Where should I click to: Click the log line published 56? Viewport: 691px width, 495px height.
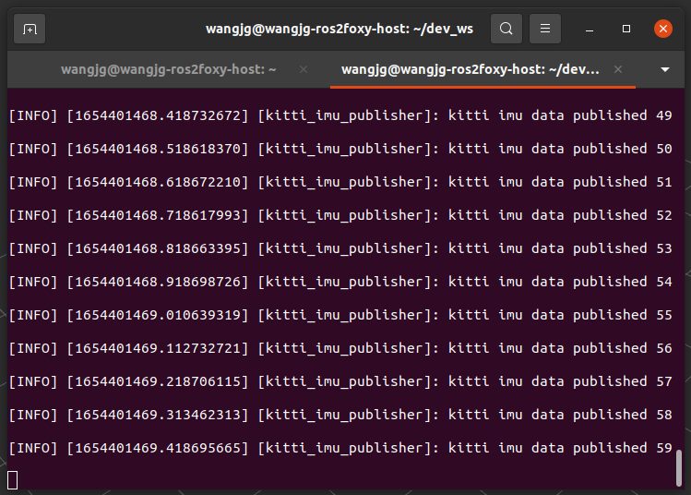click(x=340, y=348)
